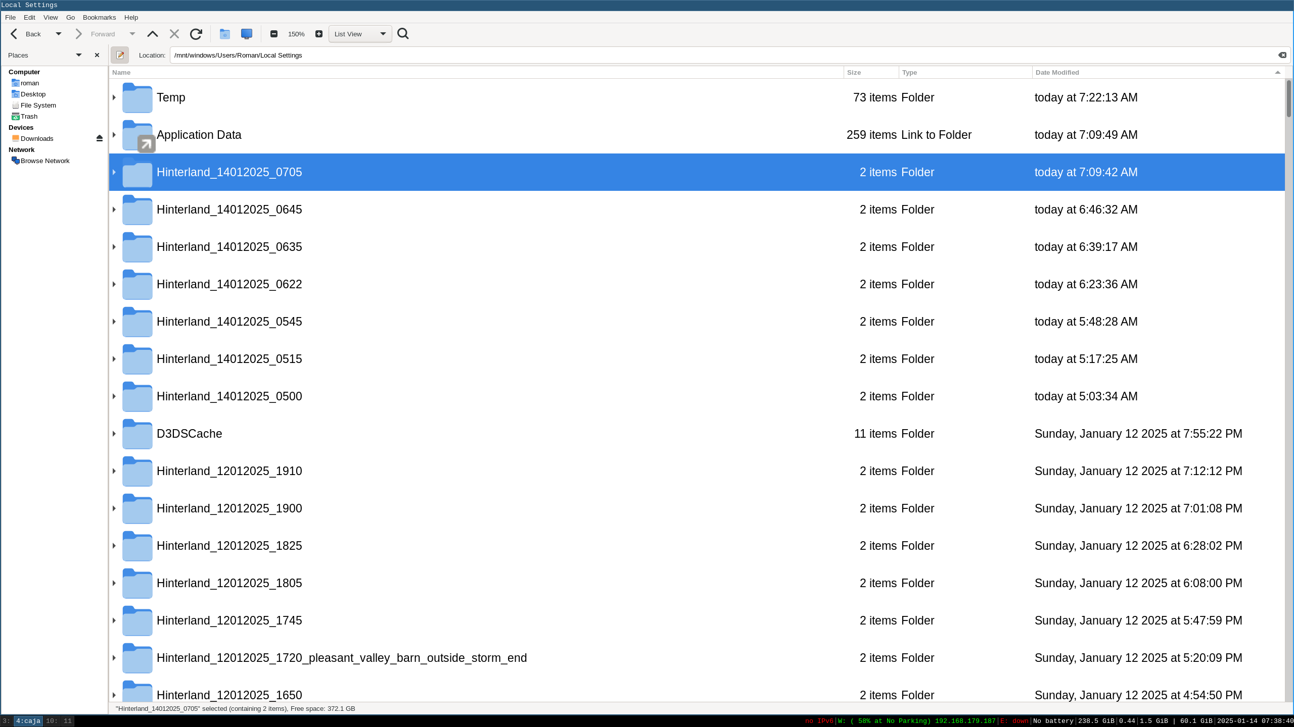Open the Home folder toolbar icon

click(x=225, y=34)
